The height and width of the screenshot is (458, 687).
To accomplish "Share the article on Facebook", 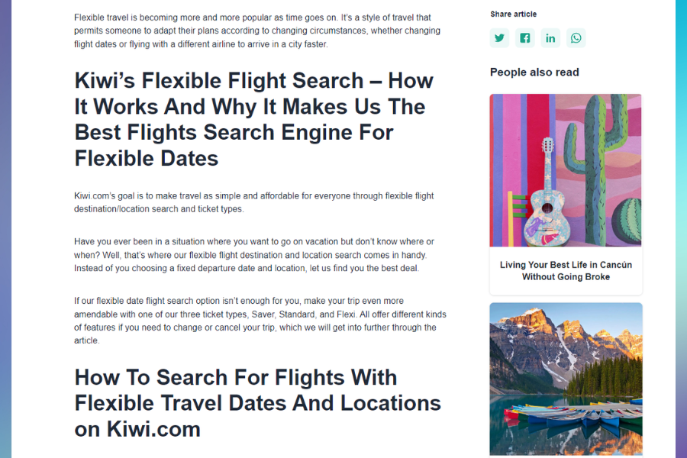I will 524,37.
